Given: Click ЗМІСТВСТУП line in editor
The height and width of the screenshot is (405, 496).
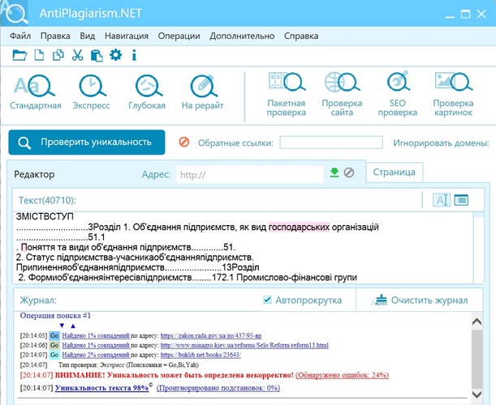Looking at the screenshot, I should tap(45, 216).
